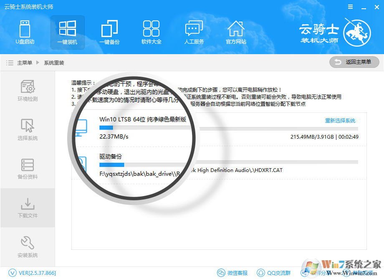
Task: Open the title bar menu icon
Action: (x=350, y=7)
